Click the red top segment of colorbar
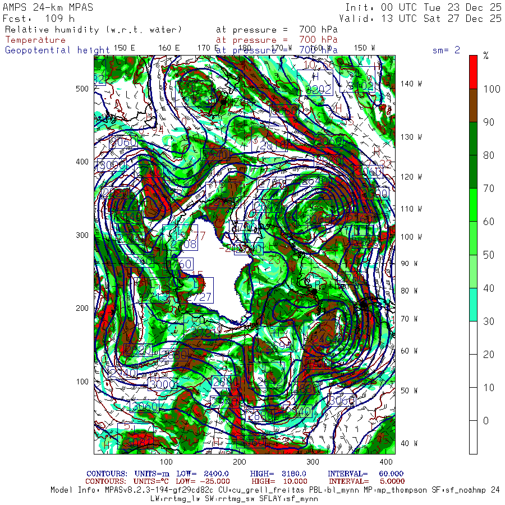Viewport: 505px width, 505px height. point(474,72)
